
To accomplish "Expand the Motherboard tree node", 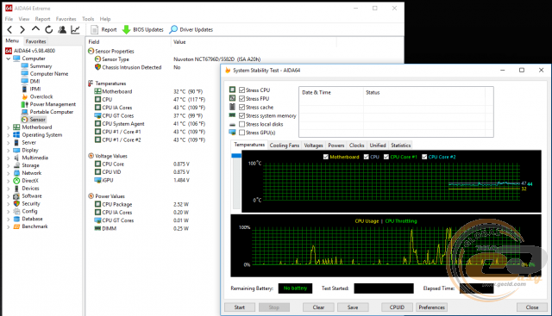I will [8, 127].
